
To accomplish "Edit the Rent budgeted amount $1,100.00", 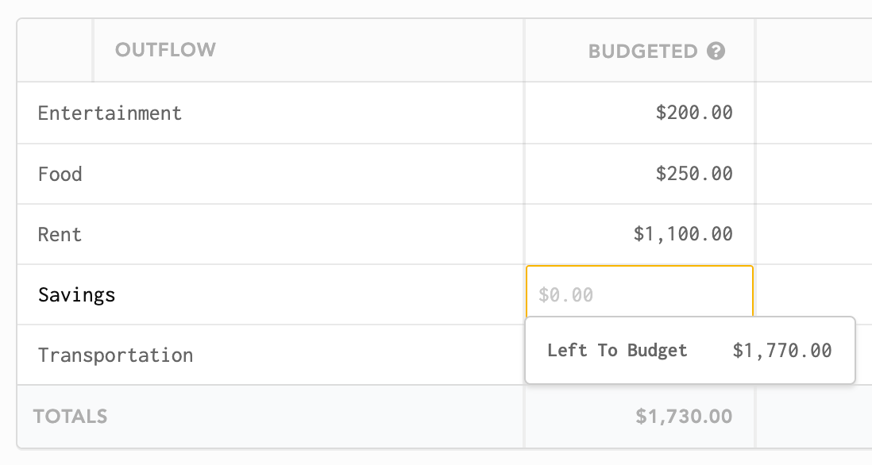I will click(x=683, y=234).
